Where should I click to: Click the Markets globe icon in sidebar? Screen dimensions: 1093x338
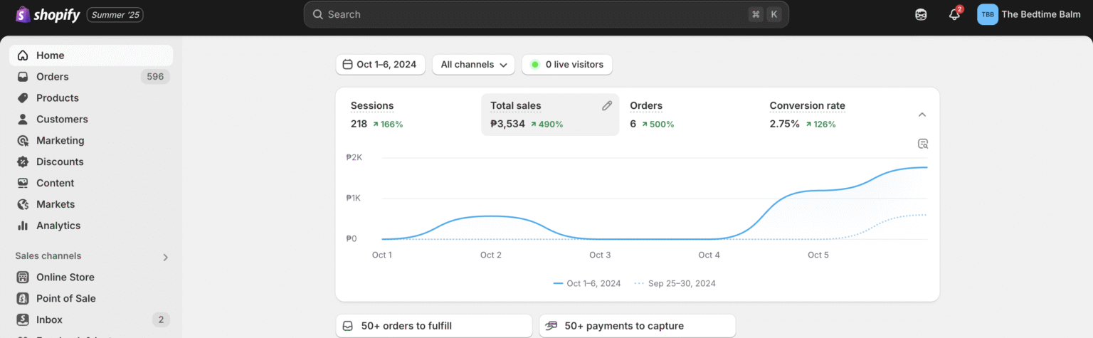23,204
